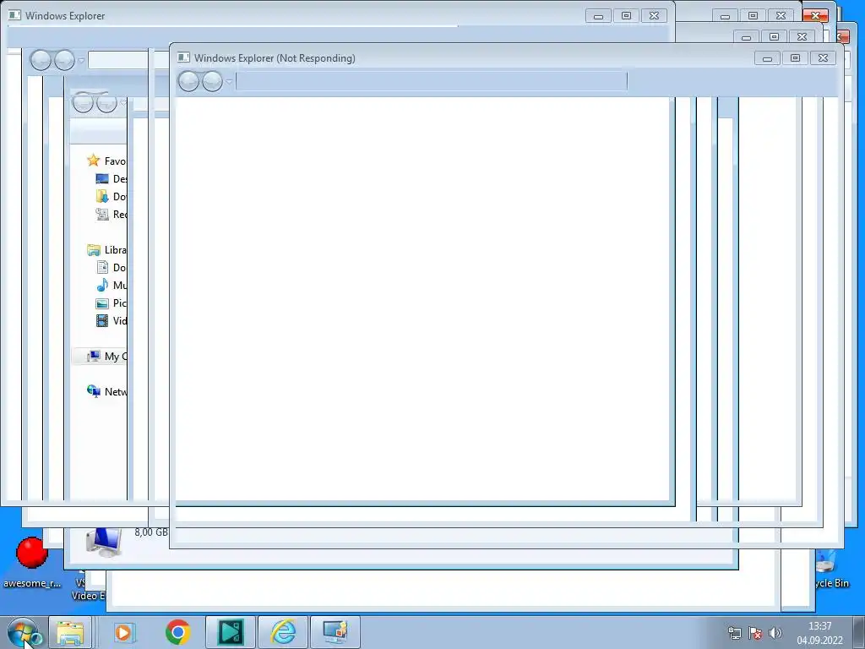Image resolution: width=865 pixels, height=649 pixels.
Task: Open Internet Explorer from the taskbar
Action: pyautogui.click(x=283, y=632)
